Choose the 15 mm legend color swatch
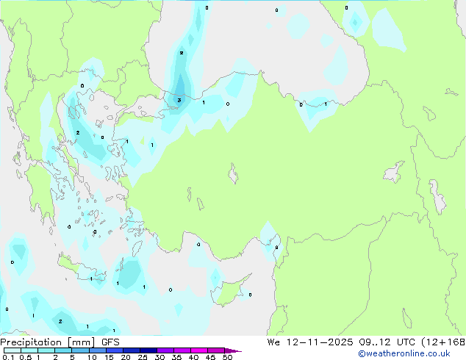The width and height of the screenshot is (466, 360). click(114, 350)
